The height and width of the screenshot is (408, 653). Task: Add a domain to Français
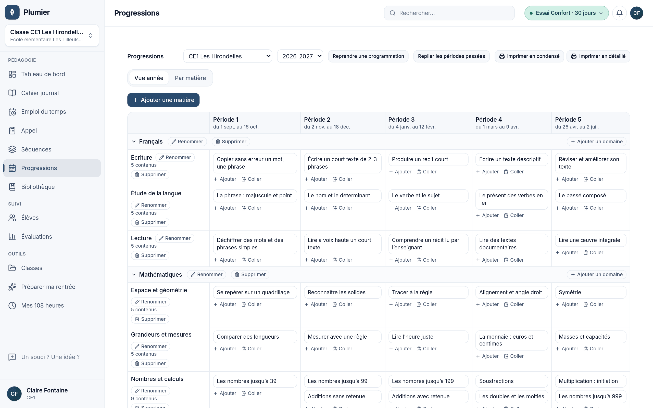[x=597, y=142]
